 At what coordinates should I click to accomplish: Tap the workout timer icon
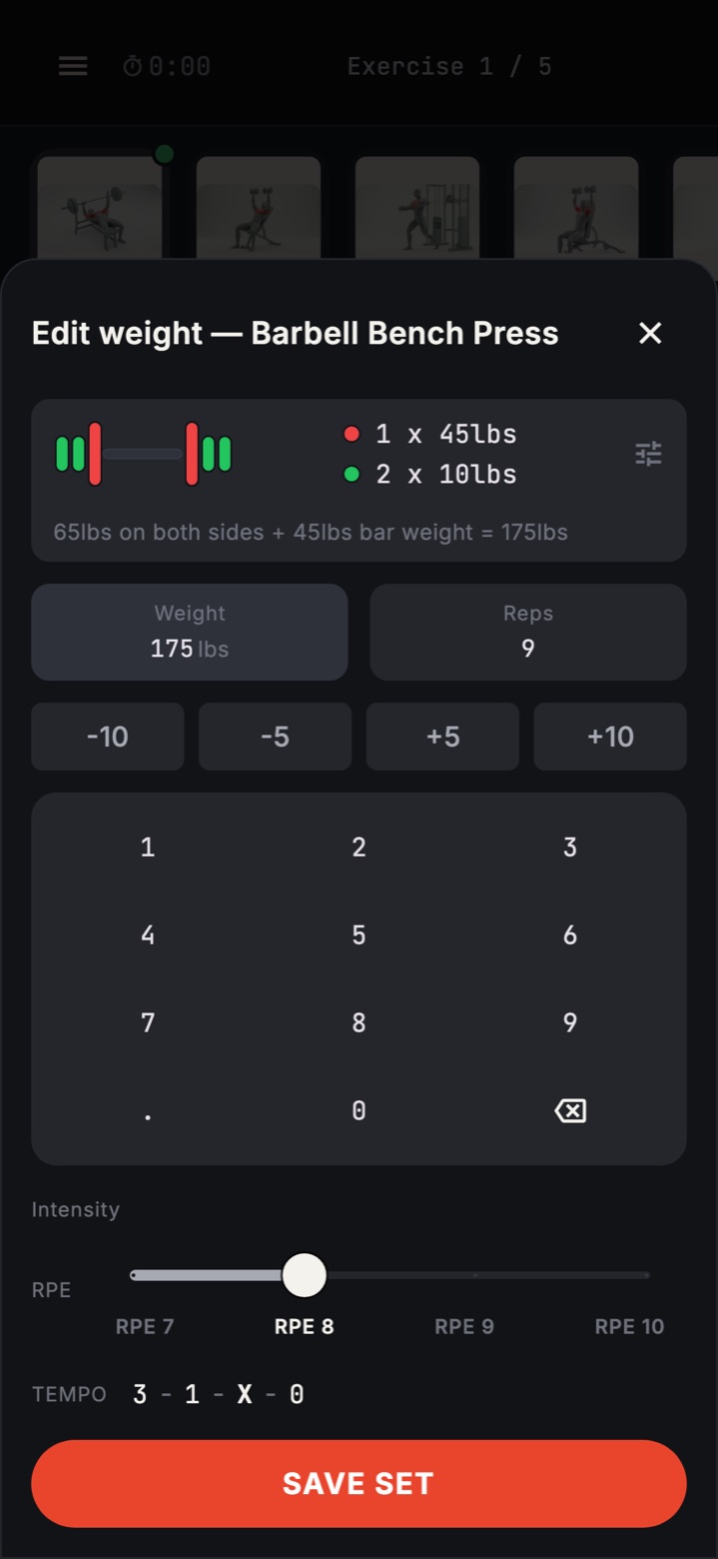133,66
